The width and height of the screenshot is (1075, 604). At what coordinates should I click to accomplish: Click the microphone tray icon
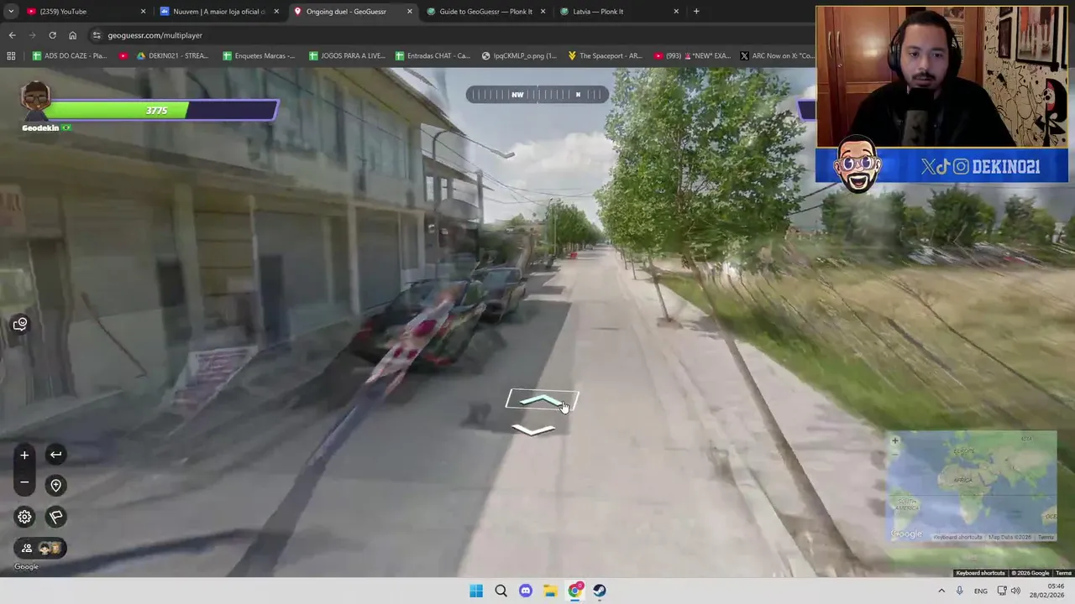[x=960, y=591]
